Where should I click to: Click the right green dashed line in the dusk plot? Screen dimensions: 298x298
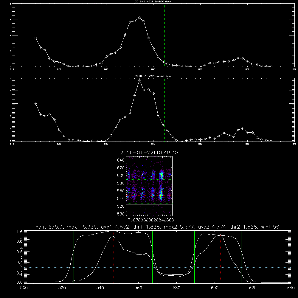(x=164, y=110)
